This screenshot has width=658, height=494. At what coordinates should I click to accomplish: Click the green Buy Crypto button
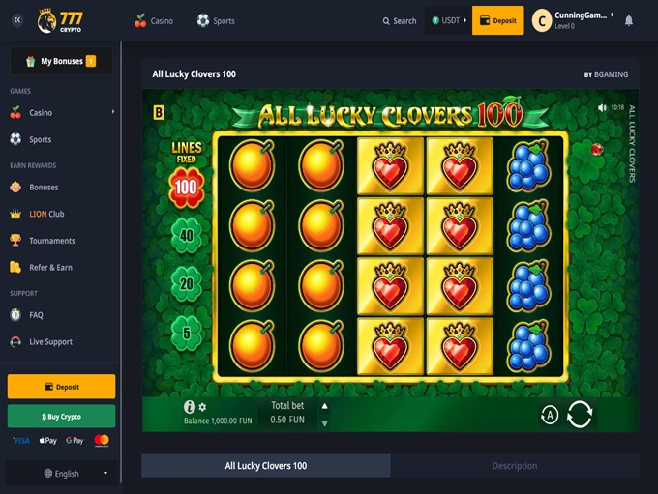pyautogui.click(x=61, y=416)
